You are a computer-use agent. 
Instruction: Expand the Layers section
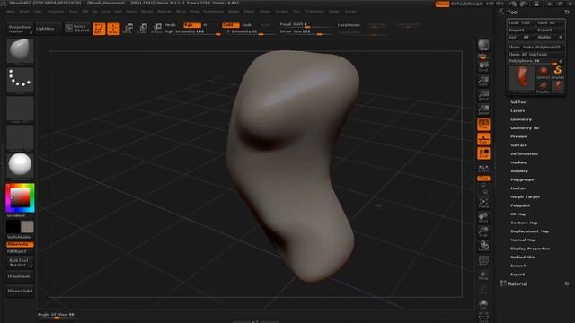click(x=517, y=110)
